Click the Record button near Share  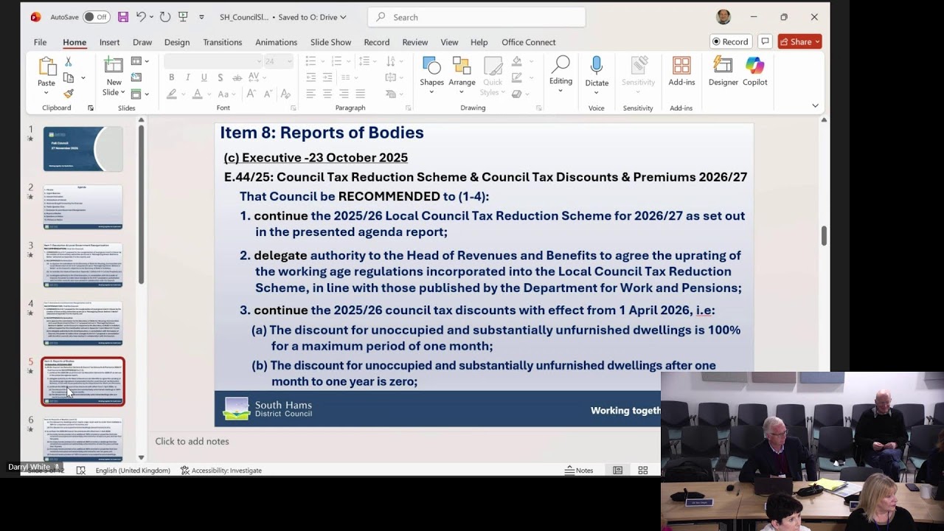click(729, 42)
